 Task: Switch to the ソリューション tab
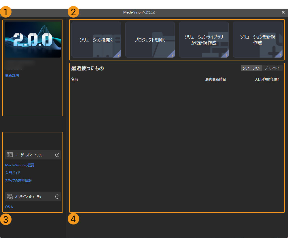[x=251, y=68]
